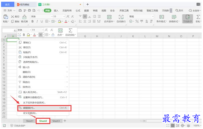The width and height of the screenshot is (203, 129).
Task: Click the 首页 (Home page) tab
Action: 7,5
